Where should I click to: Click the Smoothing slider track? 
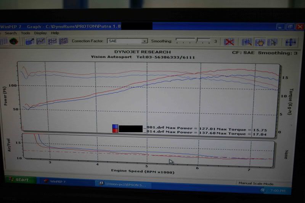click(193, 41)
